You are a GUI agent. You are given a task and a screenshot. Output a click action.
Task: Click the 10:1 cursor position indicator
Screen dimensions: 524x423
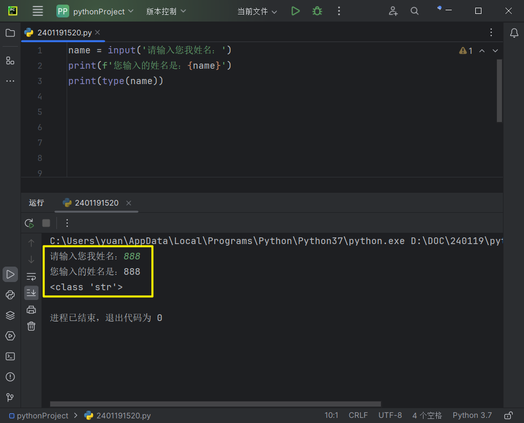pyautogui.click(x=331, y=415)
